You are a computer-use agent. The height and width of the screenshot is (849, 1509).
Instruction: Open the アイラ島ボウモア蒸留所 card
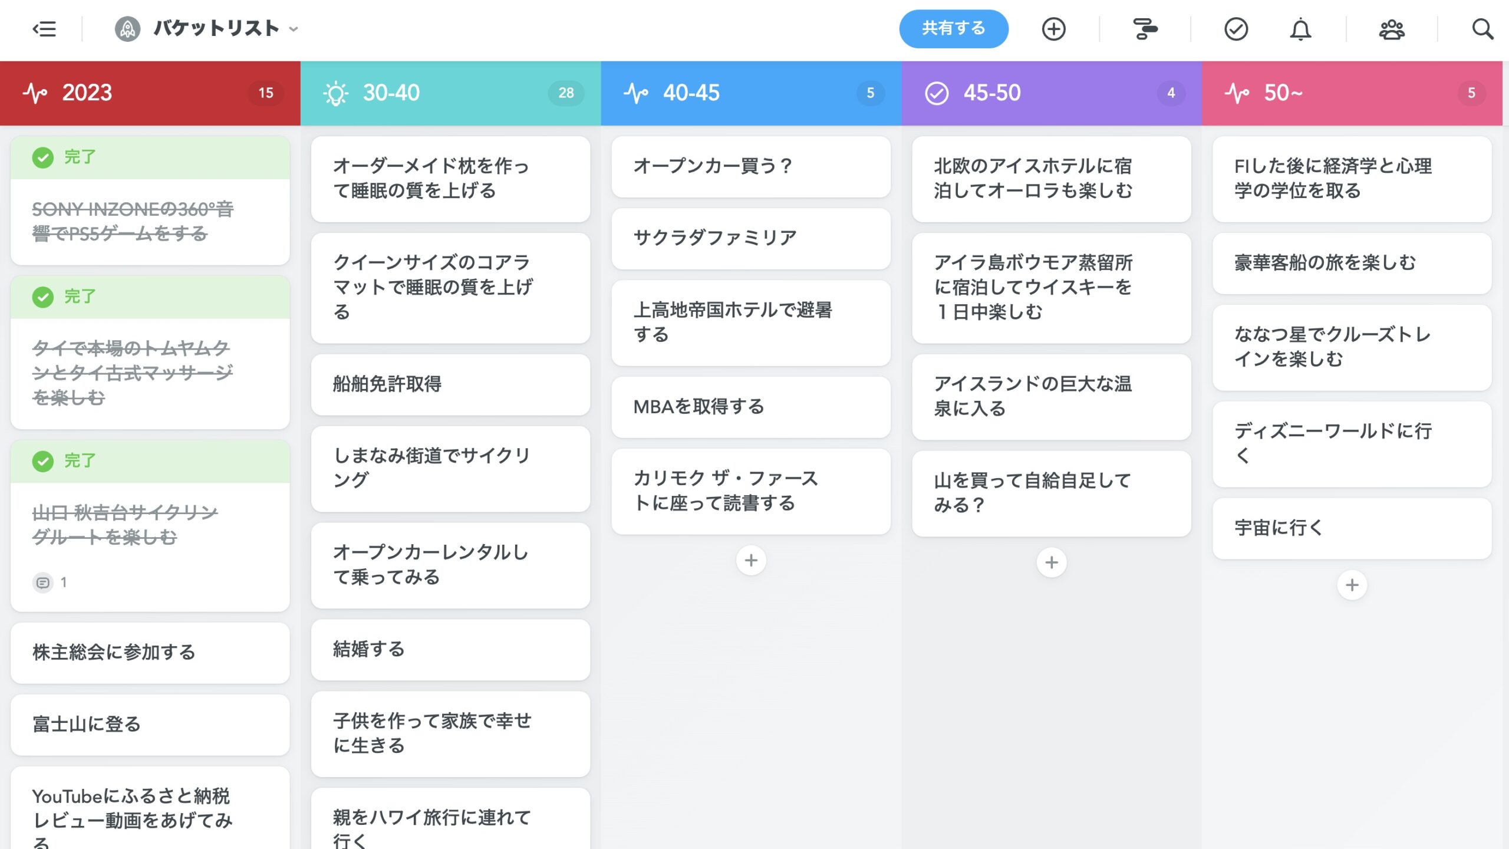1052,288
